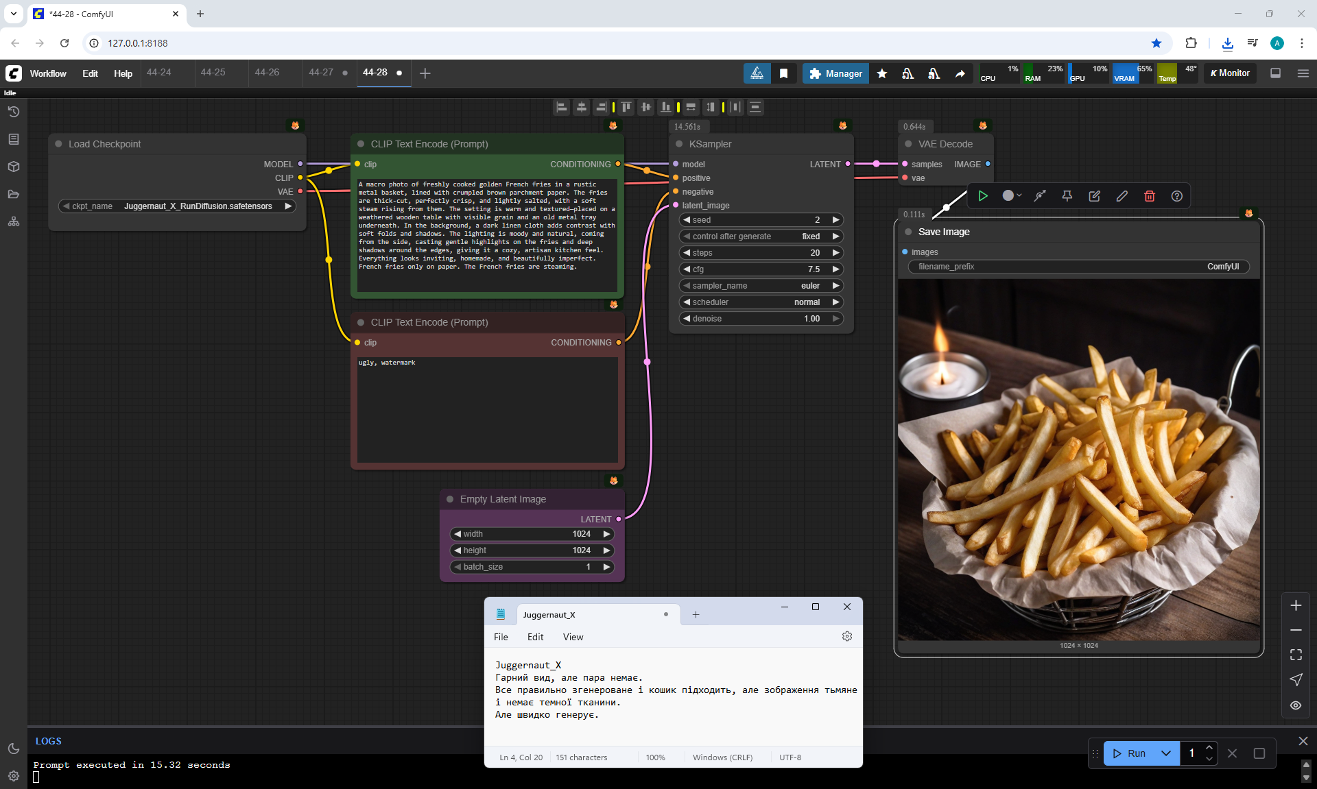Toggle dark theme moon icon

tap(14, 749)
